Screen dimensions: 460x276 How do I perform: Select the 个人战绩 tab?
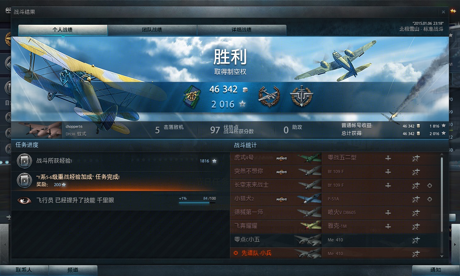click(x=63, y=30)
